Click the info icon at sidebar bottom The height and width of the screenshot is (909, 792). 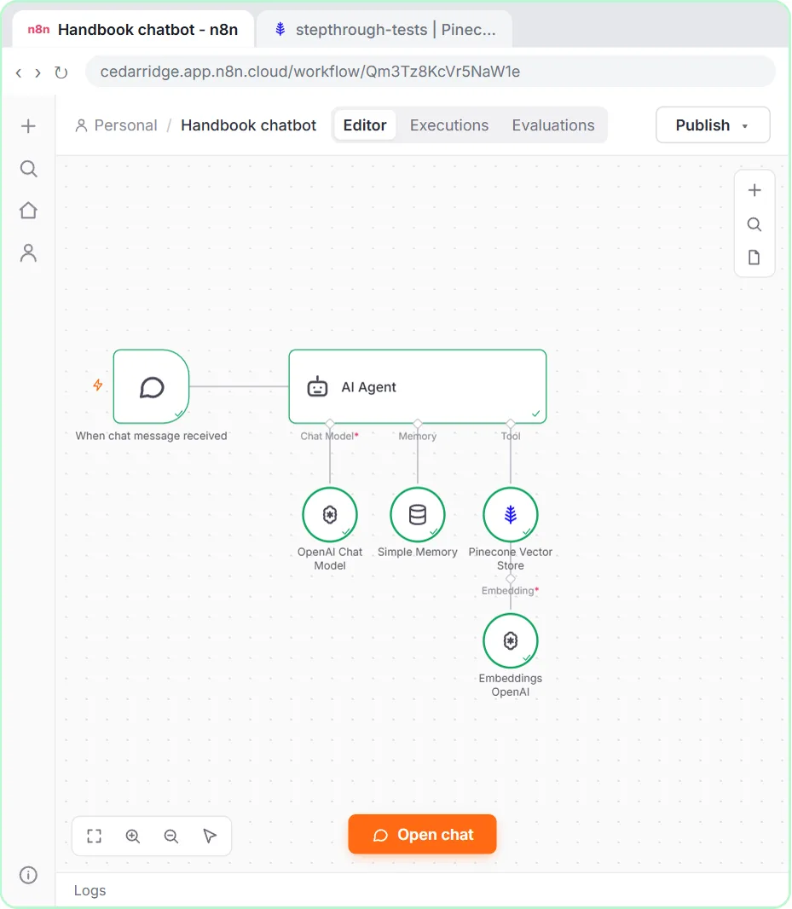[x=28, y=875]
